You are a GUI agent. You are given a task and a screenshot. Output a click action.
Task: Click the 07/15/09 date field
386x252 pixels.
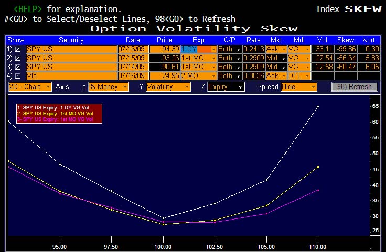133,58
